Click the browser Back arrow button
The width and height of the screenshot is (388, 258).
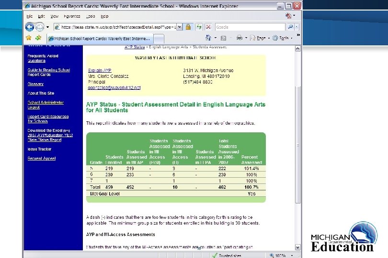coord(29,27)
